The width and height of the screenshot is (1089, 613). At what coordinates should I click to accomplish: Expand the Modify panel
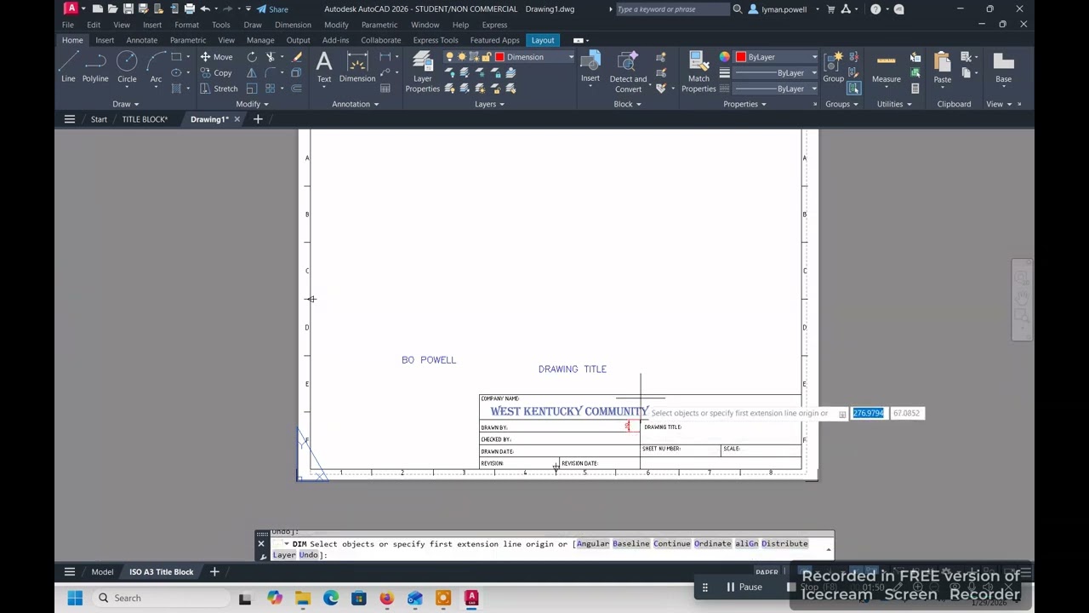(253, 104)
